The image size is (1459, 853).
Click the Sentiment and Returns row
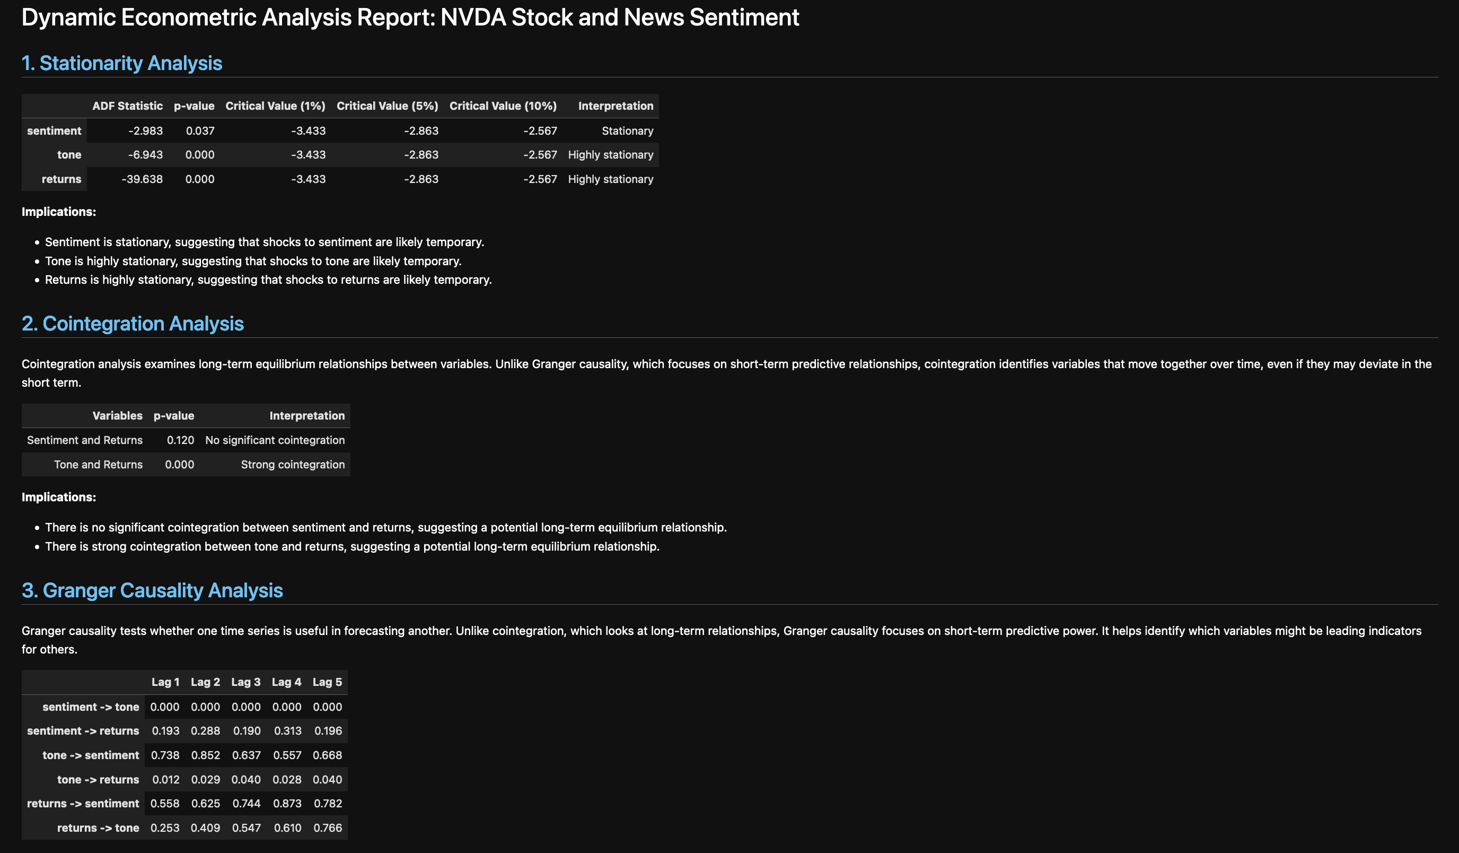click(84, 440)
